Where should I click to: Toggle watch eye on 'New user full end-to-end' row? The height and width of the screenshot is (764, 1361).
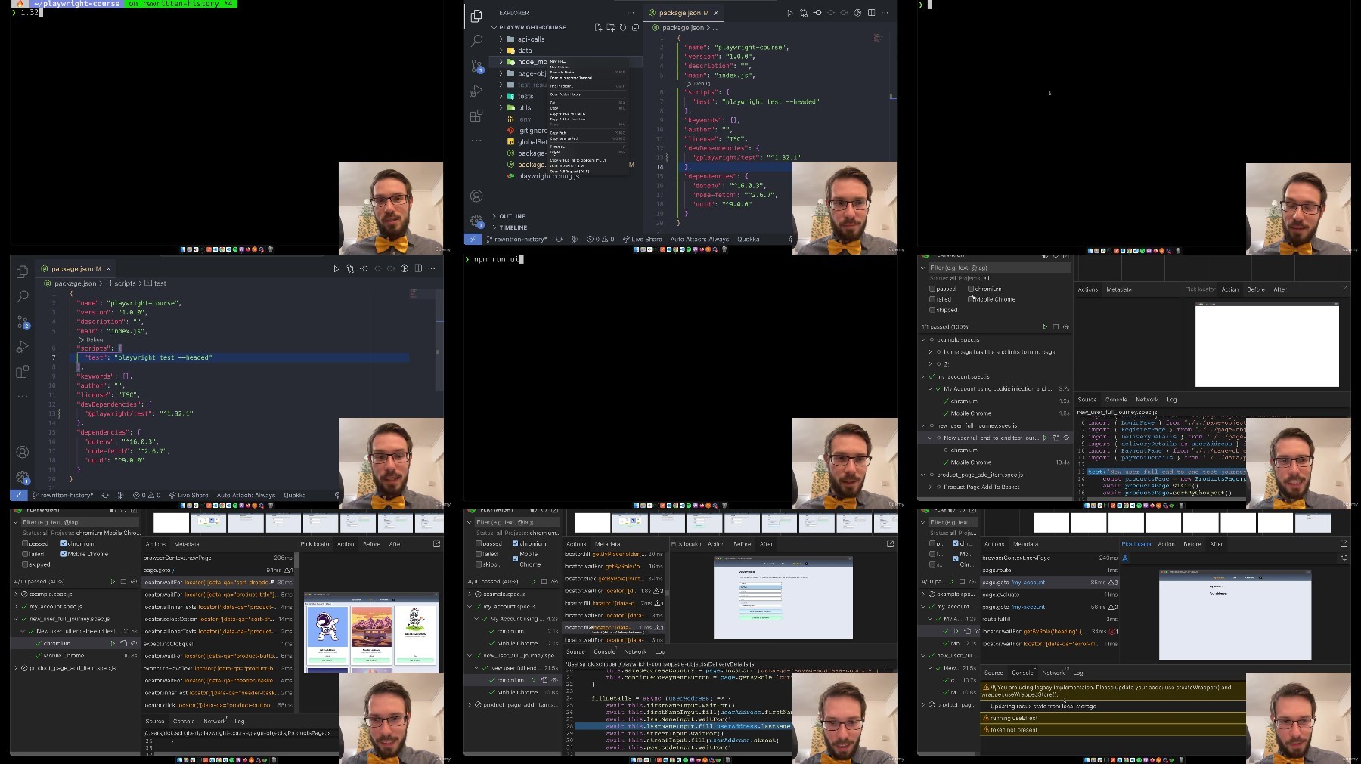point(1066,438)
